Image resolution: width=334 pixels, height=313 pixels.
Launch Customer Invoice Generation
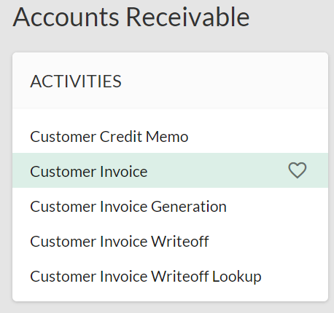[x=128, y=207]
